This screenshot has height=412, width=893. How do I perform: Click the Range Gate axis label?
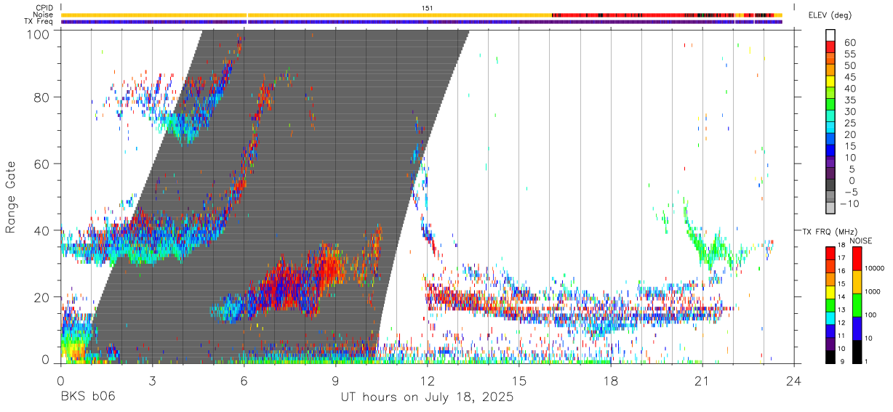[12, 196]
